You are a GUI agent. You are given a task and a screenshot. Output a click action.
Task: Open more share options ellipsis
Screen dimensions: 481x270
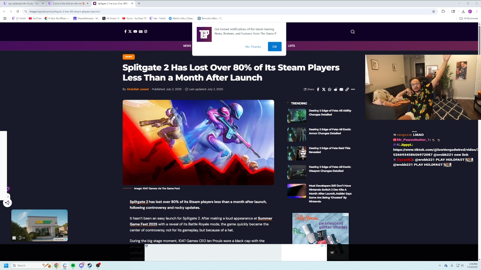pyautogui.click(x=353, y=89)
